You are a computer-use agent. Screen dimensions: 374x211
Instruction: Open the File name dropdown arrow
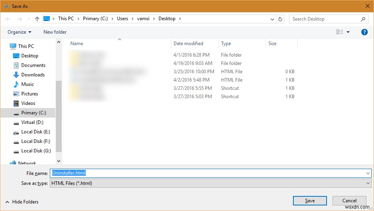(x=368, y=173)
